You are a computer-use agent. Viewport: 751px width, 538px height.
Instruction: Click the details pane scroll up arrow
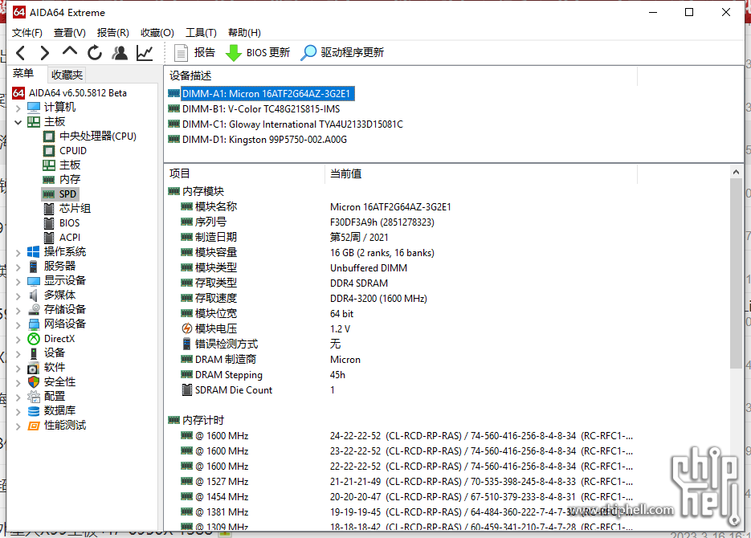point(737,172)
